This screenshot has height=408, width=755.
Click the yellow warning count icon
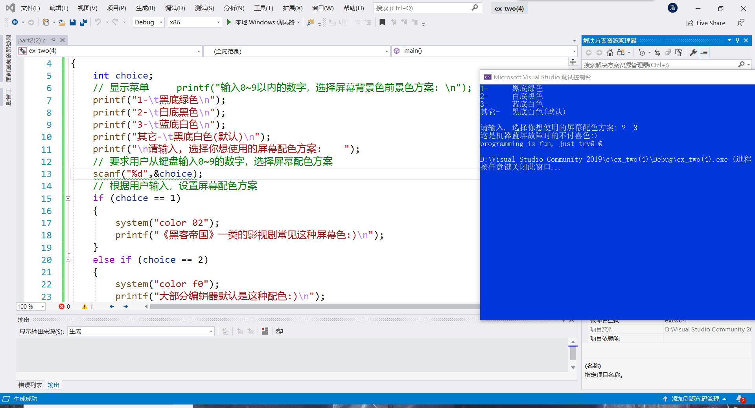pyautogui.click(x=85, y=306)
